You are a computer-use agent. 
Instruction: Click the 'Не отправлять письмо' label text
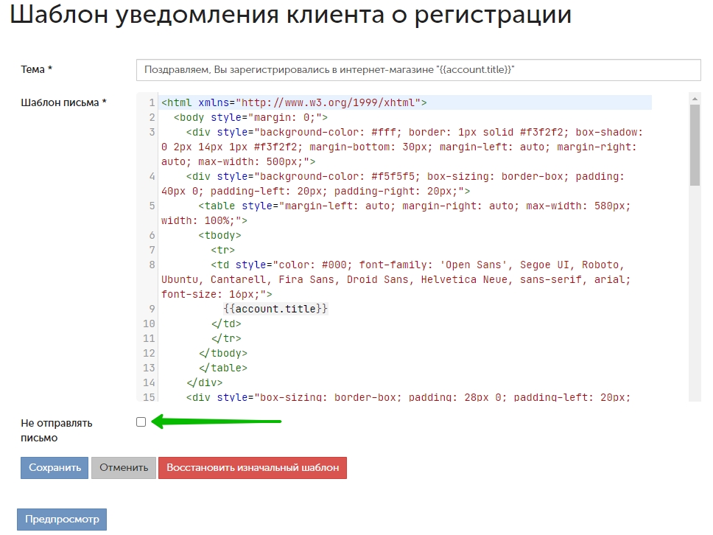click(x=57, y=430)
